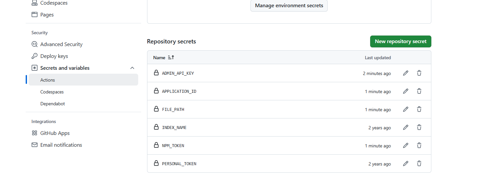Open Secrets and variables sidebar group
Viewport: 484px width, 177px height.
(x=65, y=68)
